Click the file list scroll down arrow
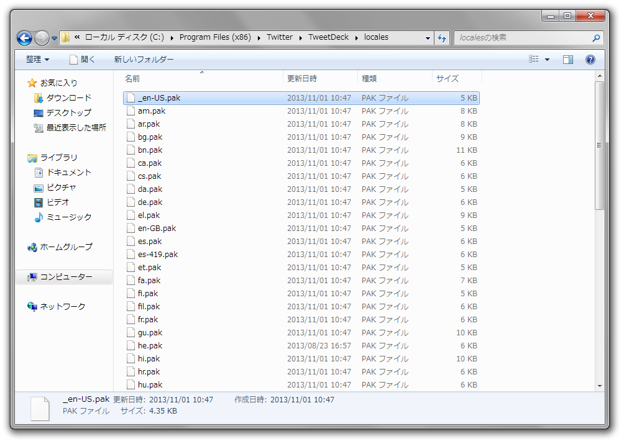 point(600,386)
